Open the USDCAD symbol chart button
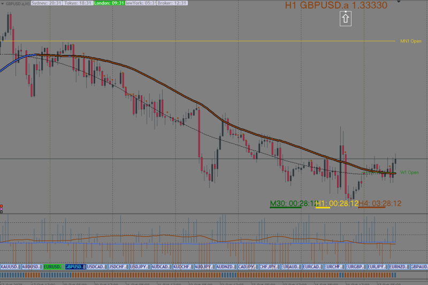Image resolution: width=428 pixels, height=285 pixels. coord(97,267)
